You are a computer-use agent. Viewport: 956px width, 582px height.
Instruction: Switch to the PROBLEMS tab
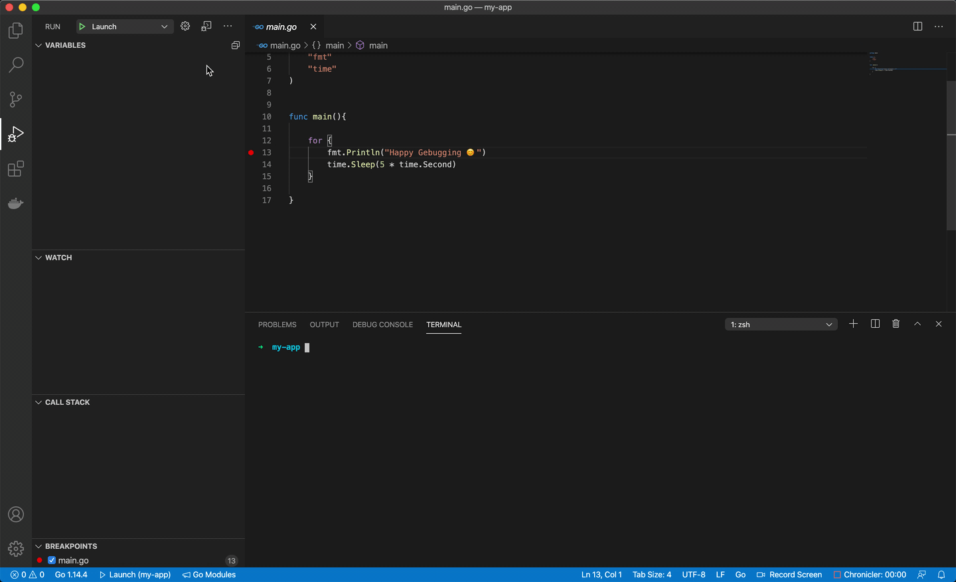click(x=277, y=325)
